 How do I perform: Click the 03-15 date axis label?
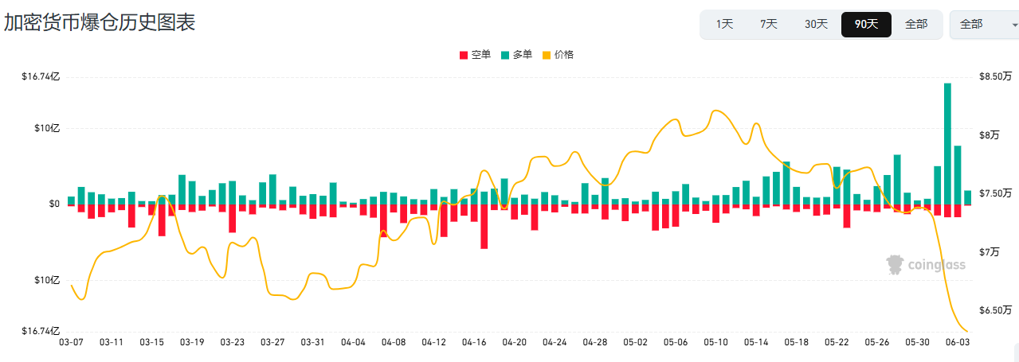pos(151,342)
